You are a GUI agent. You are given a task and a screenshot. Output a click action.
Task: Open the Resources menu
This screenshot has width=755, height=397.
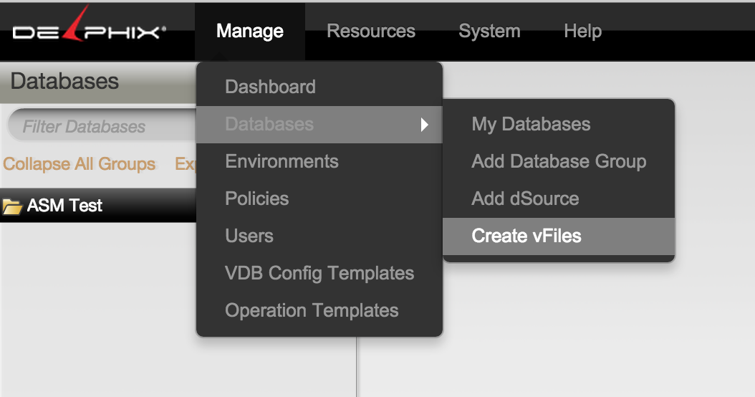[370, 31]
